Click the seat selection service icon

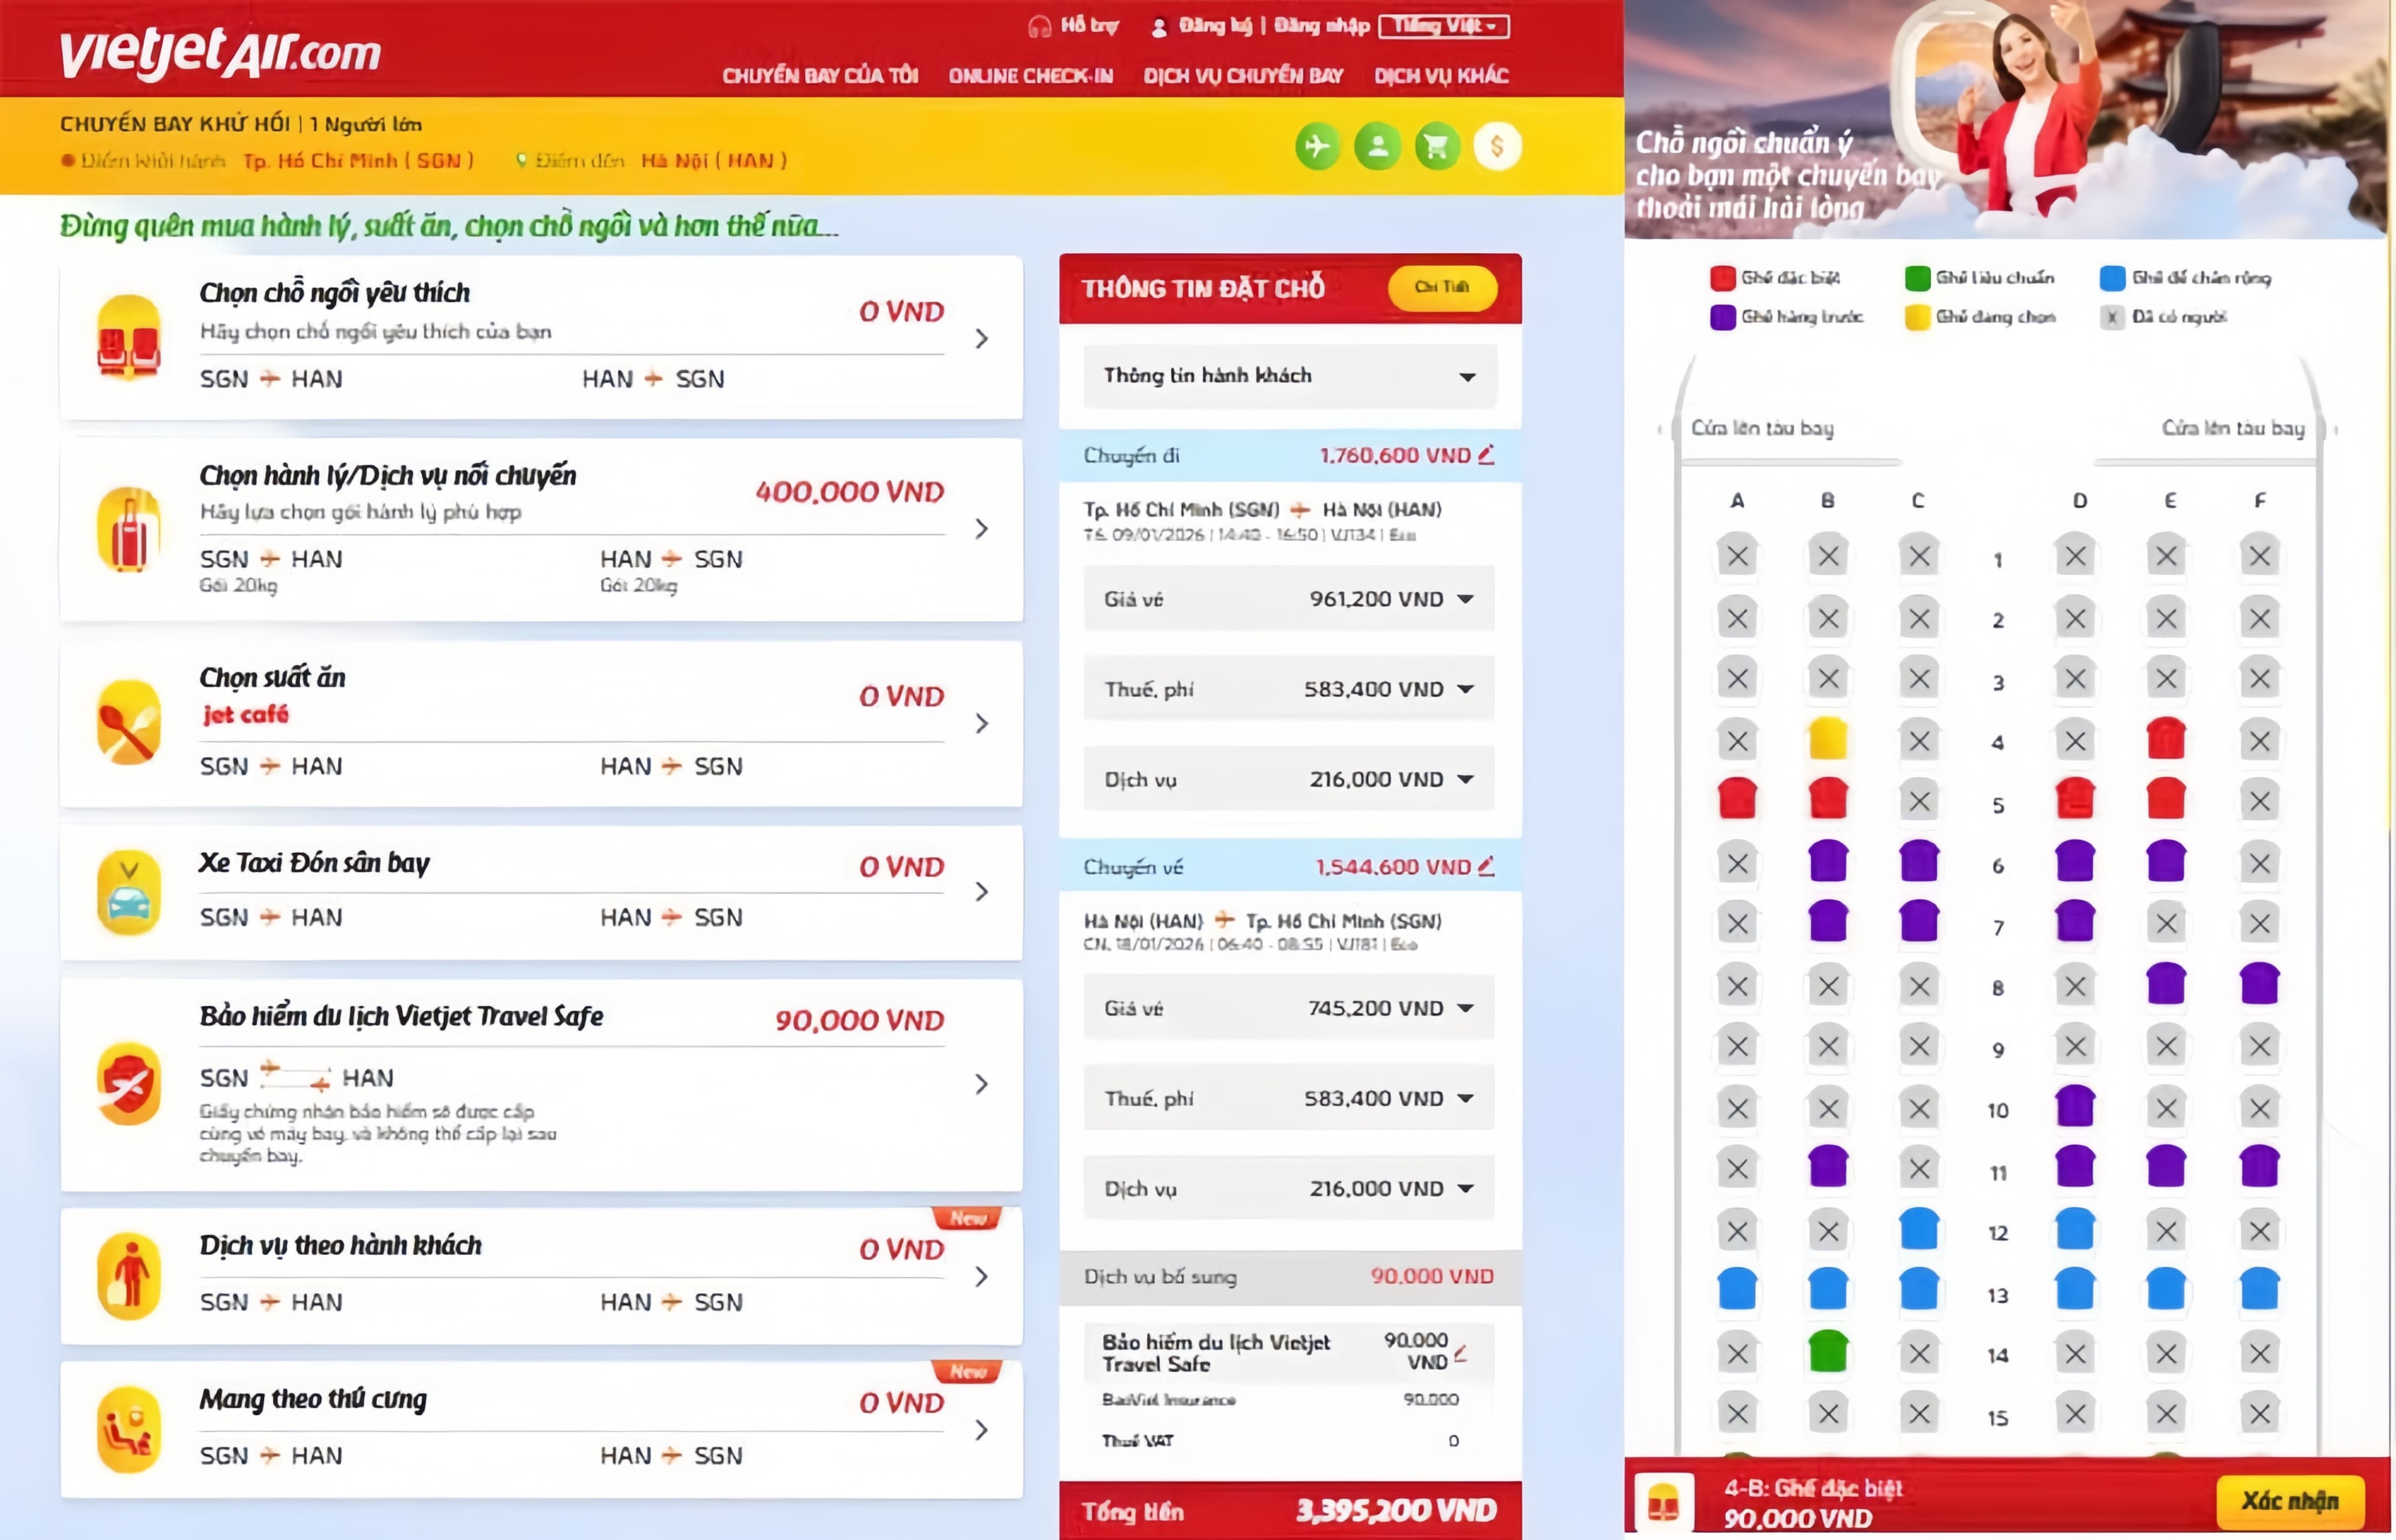[129, 337]
